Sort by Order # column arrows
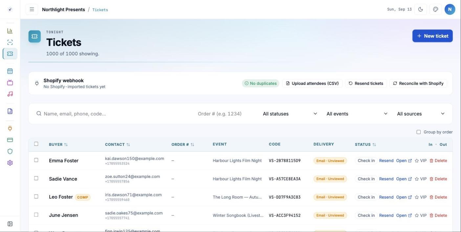Viewport: 461px width, 232px height. pyautogui.click(x=192, y=145)
